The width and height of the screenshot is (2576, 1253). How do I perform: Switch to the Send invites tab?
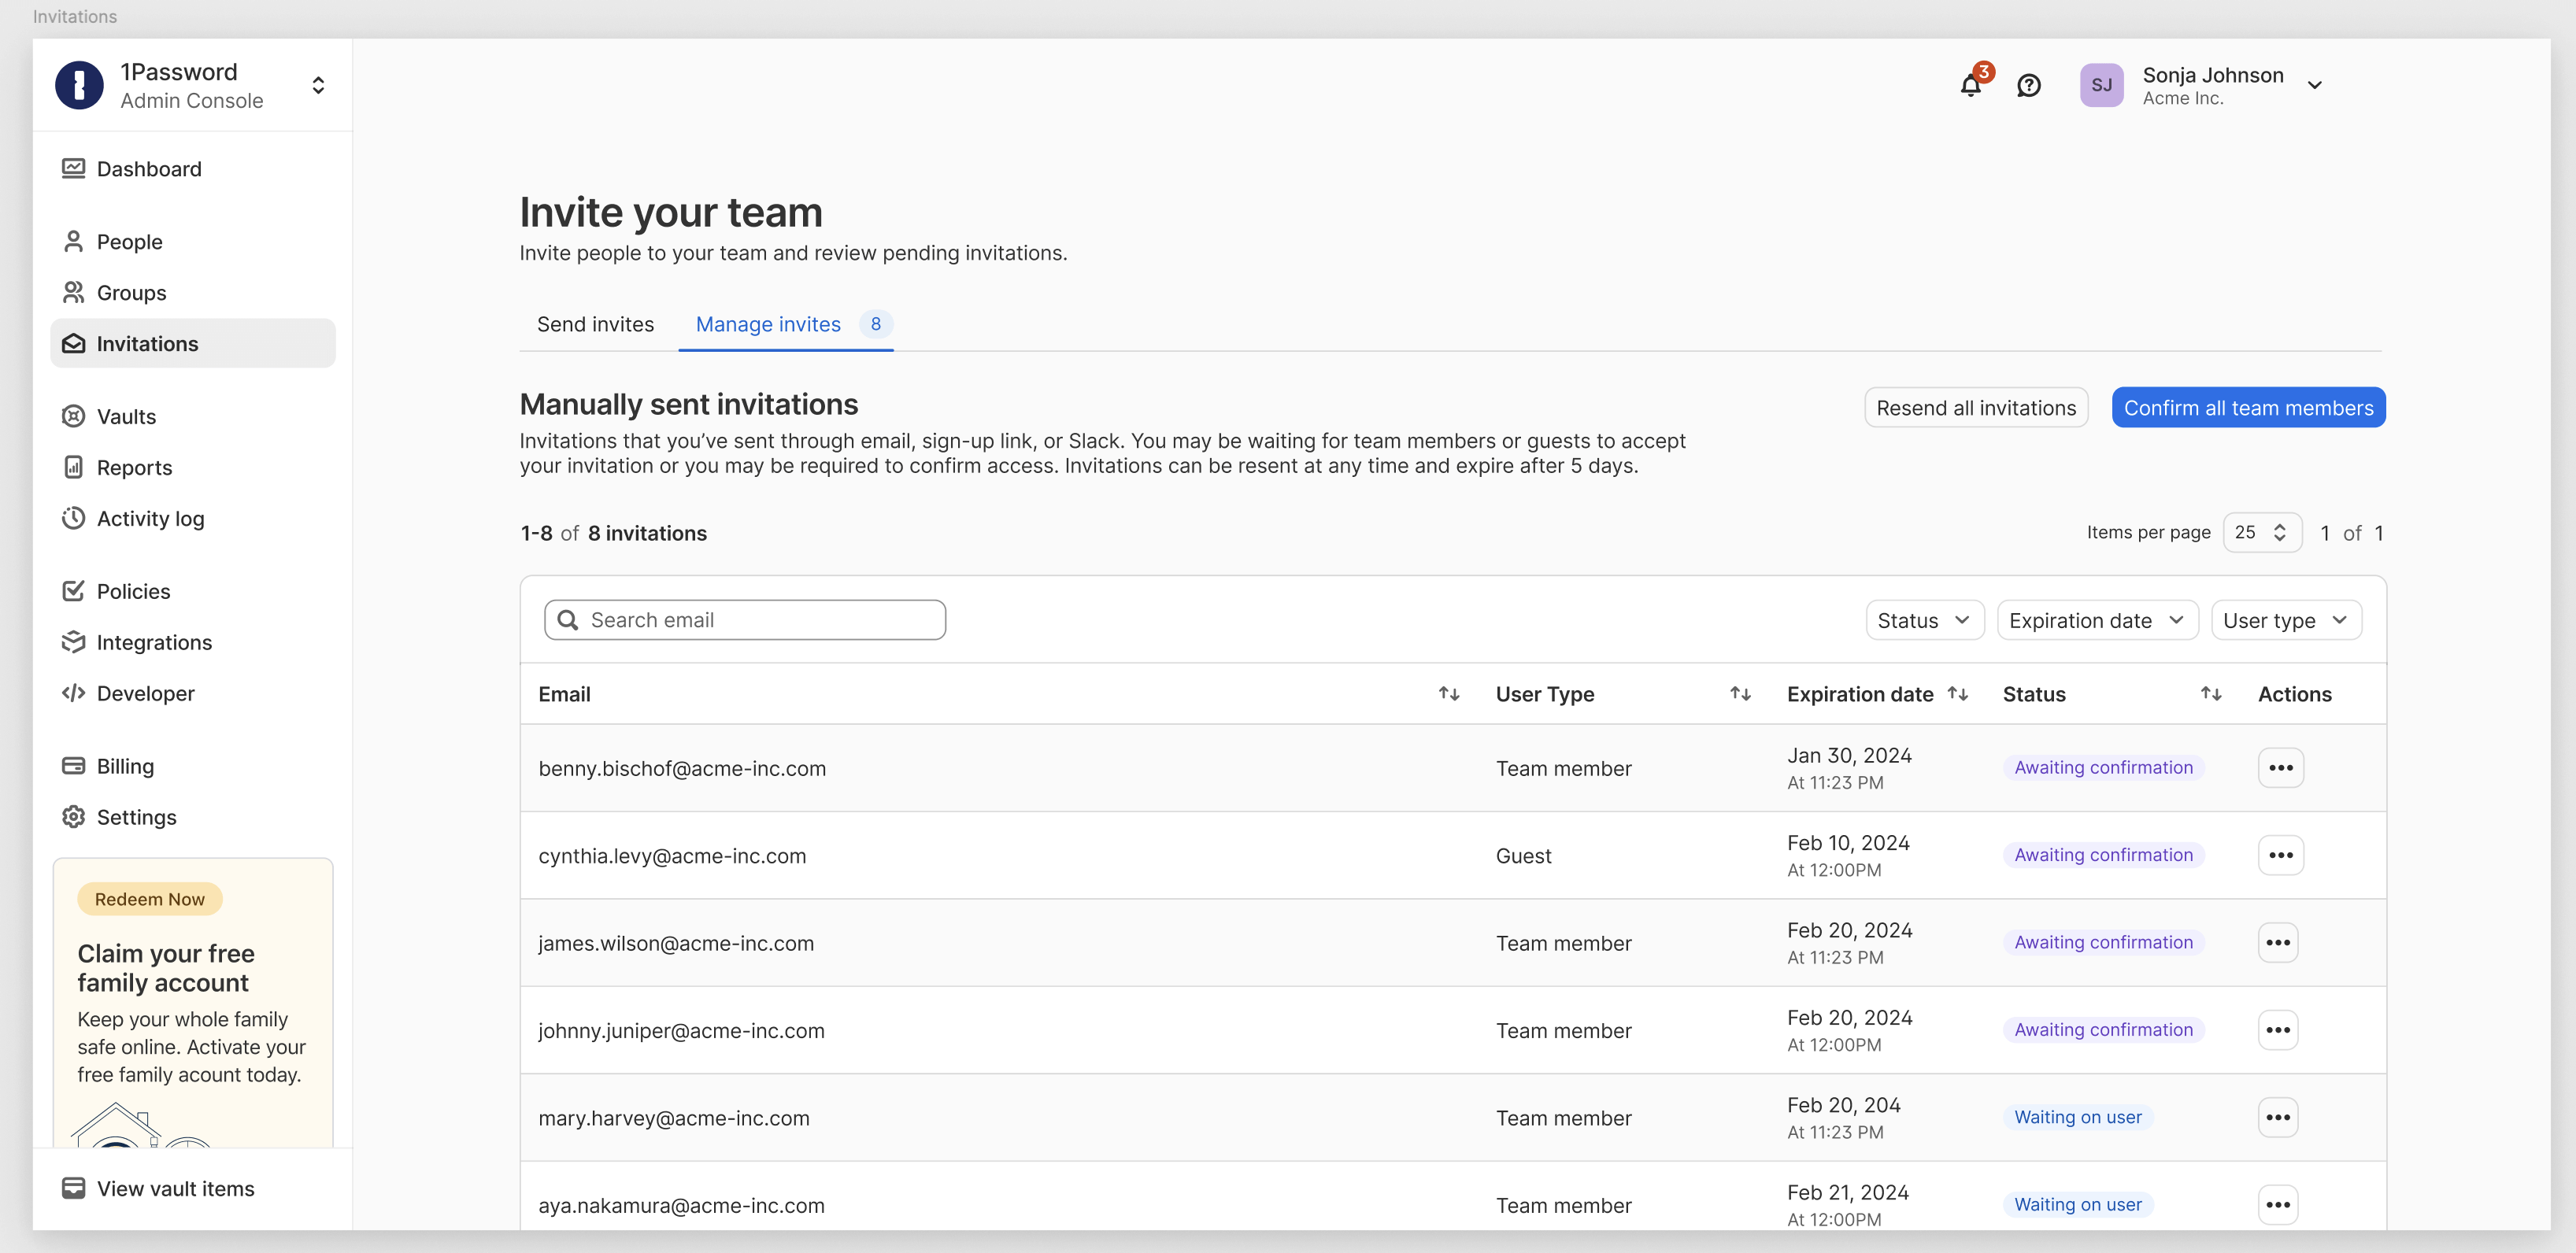pos(595,324)
